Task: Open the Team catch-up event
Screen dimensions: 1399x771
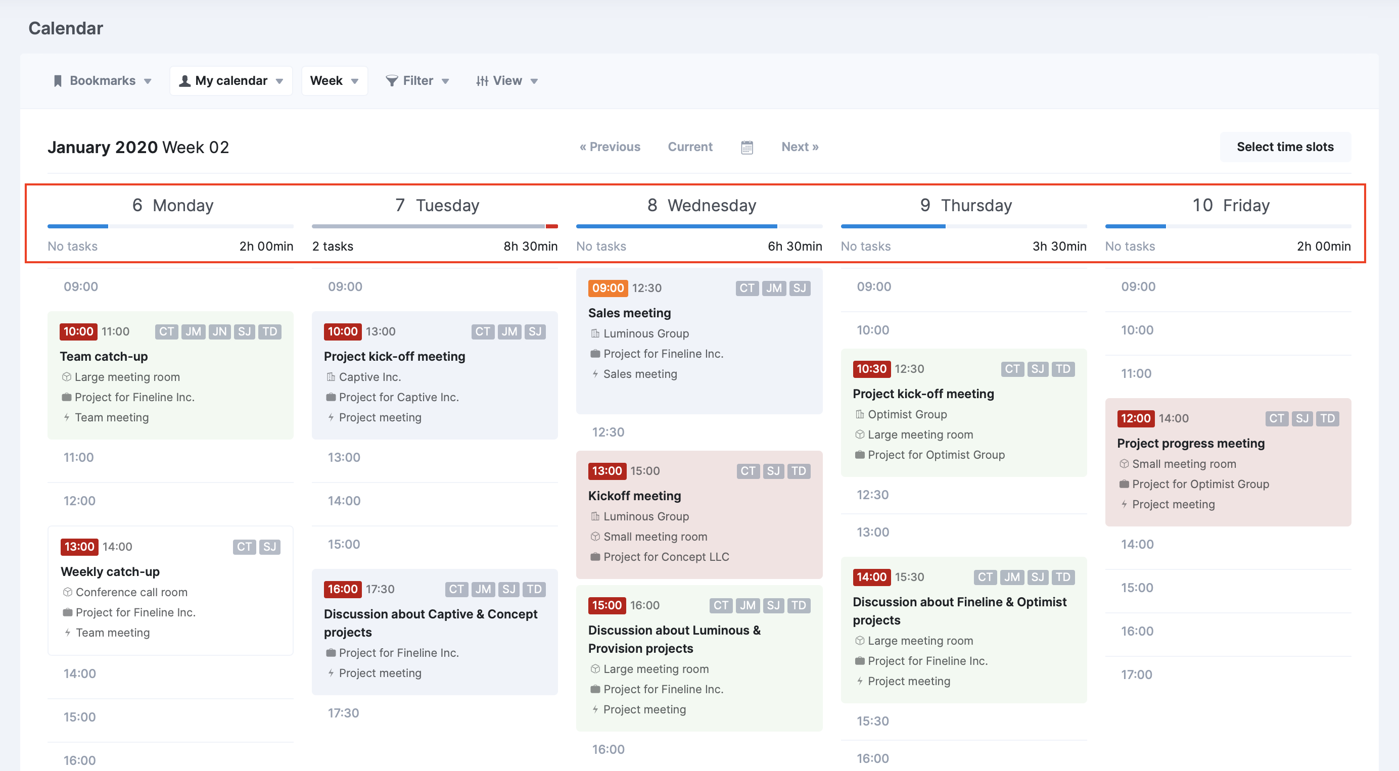Action: pyautogui.click(x=170, y=375)
